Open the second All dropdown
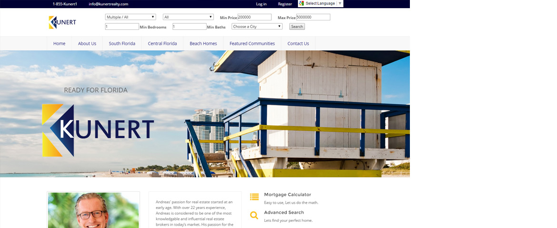This screenshot has height=228, width=557. point(188,17)
